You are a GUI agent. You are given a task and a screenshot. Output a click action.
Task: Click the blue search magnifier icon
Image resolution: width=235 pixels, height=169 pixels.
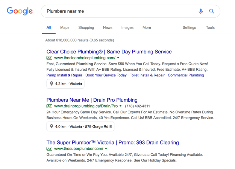(212, 11)
